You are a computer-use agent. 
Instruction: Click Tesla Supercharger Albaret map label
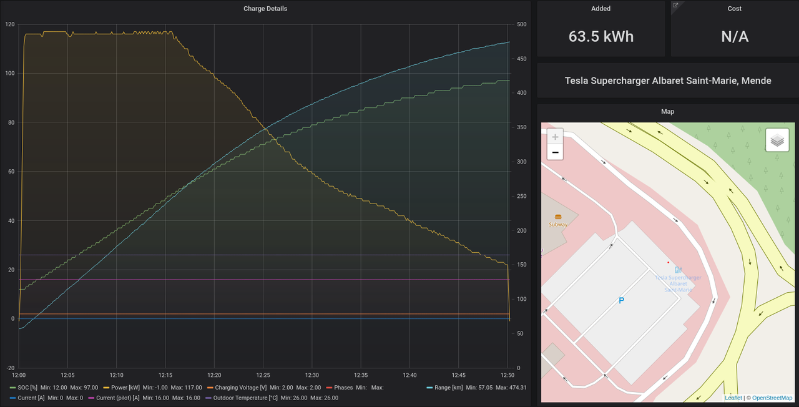click(x=678, y=283)
